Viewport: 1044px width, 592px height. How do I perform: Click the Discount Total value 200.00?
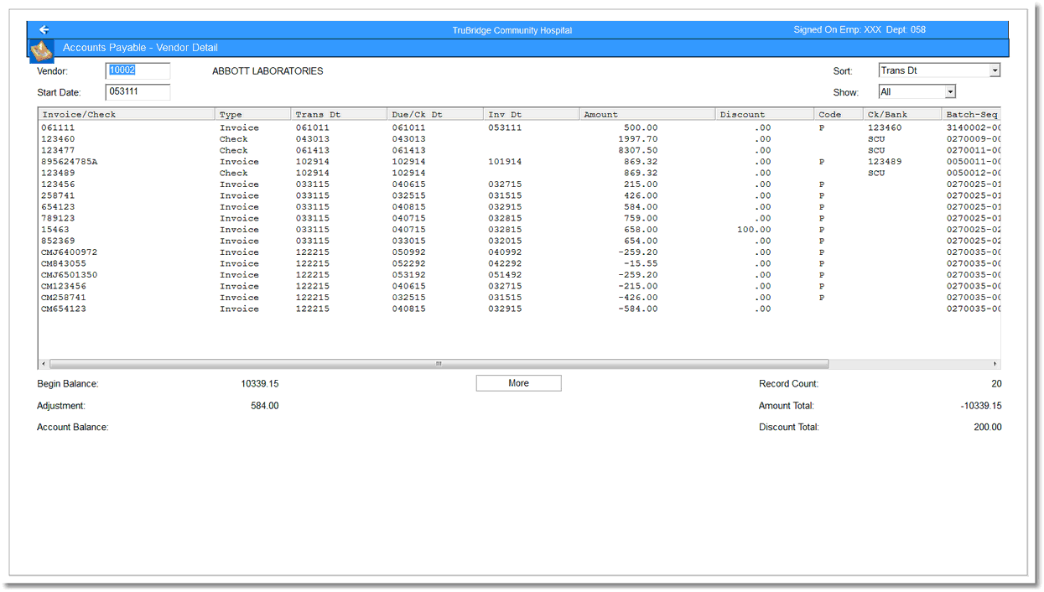click(987, 428)
